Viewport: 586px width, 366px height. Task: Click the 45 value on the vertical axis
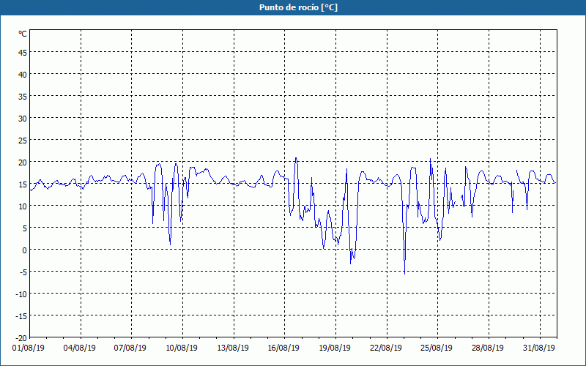pos(23,53)
